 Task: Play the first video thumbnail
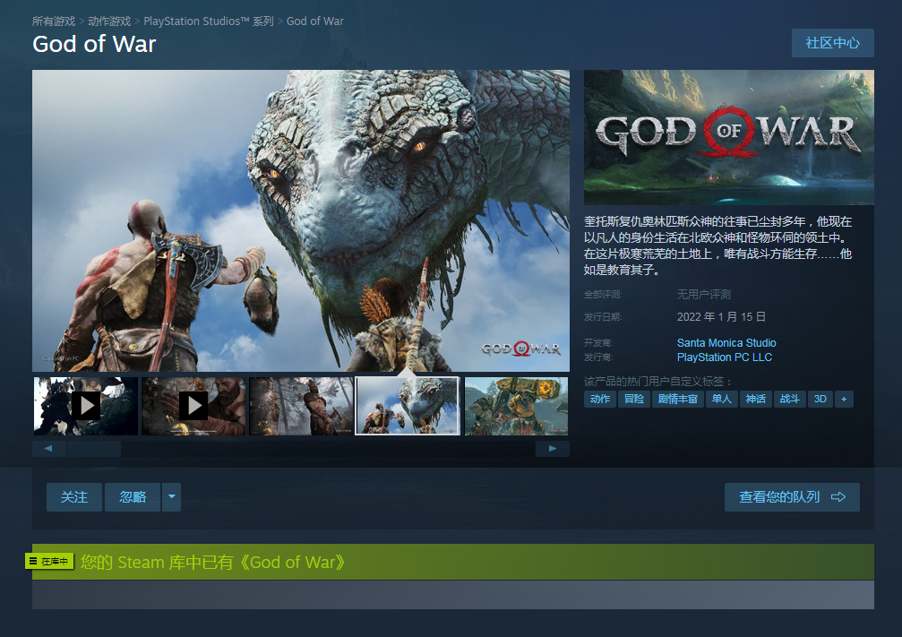tap(86, 406)
